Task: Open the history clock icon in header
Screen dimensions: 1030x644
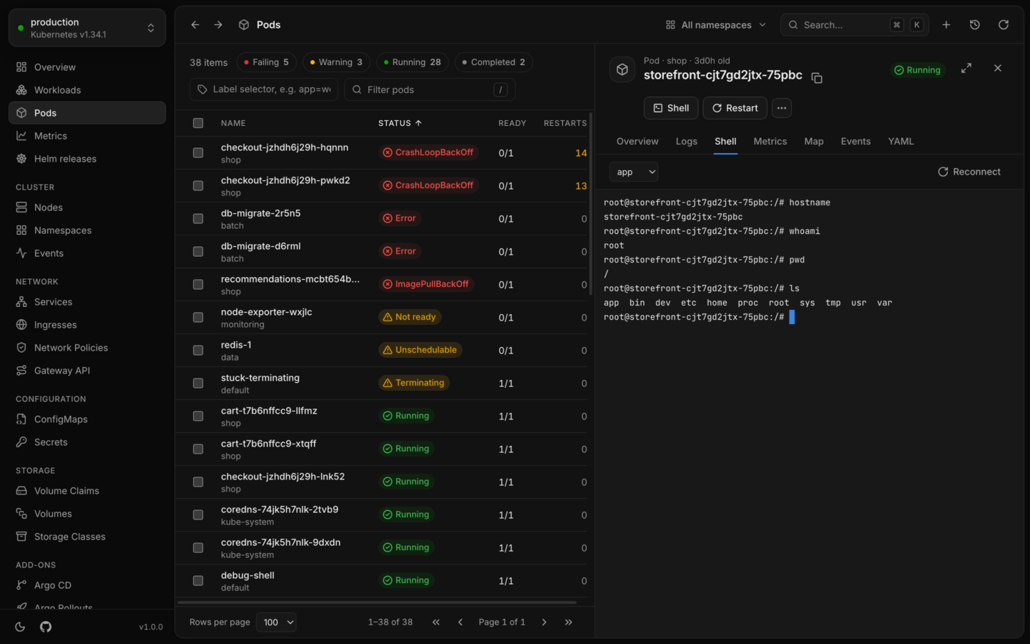Action: tap(975, 24)
